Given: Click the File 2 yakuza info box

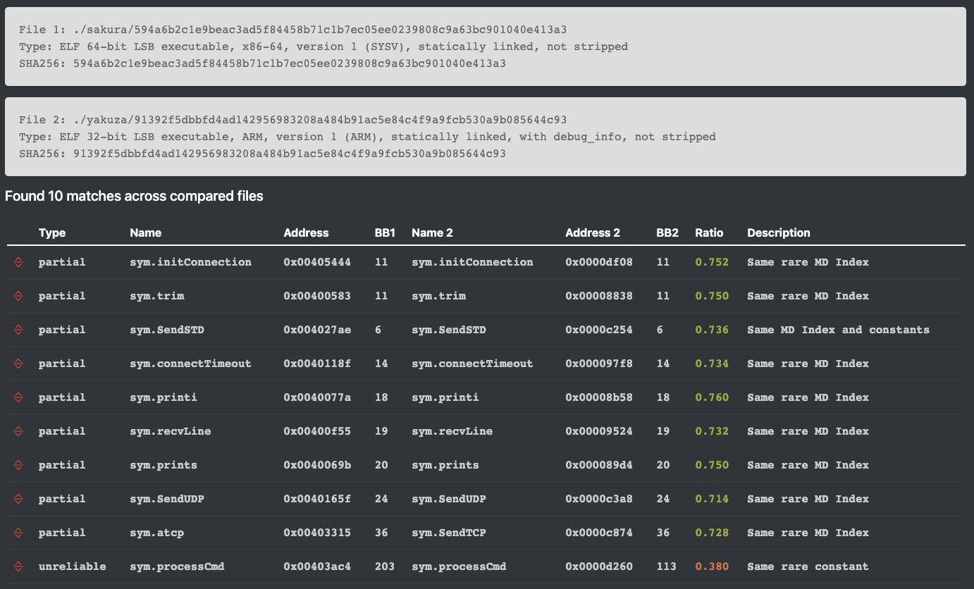Looking at the screenshot, I should (485, 137).
